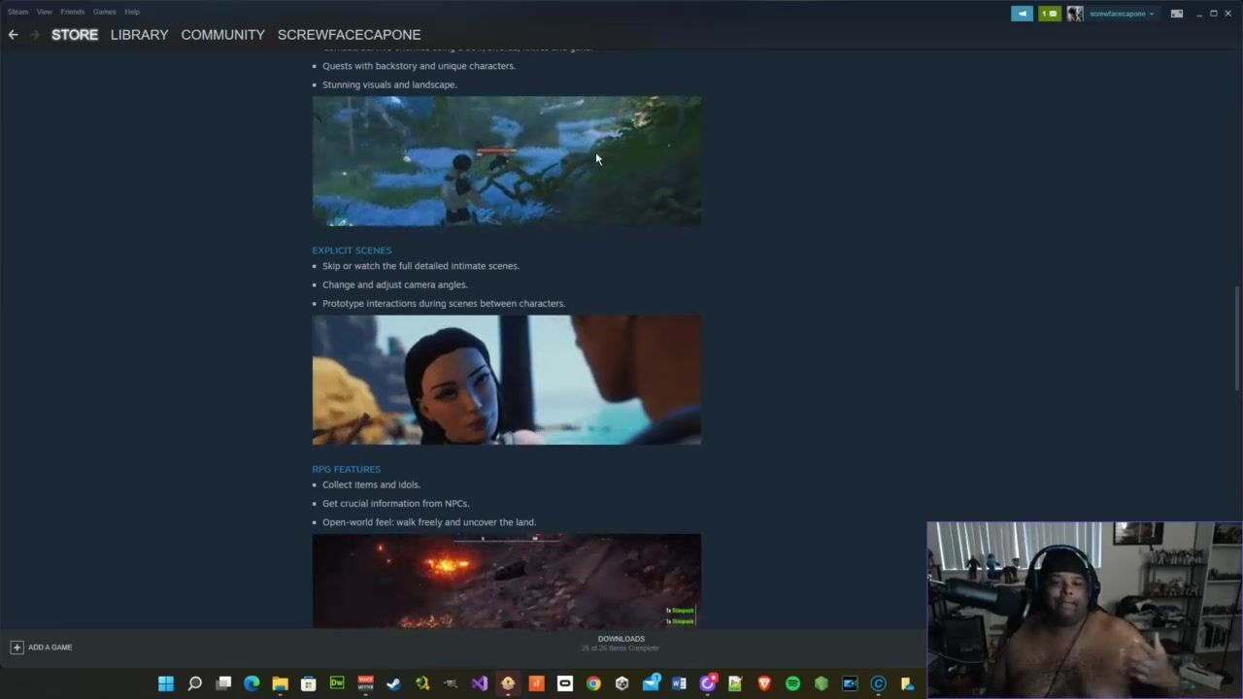Image resolution: width=1243 pixels, height=699 pixels.
Task: Open the green inbox notifications icon
Action: tap(1049, 14)
